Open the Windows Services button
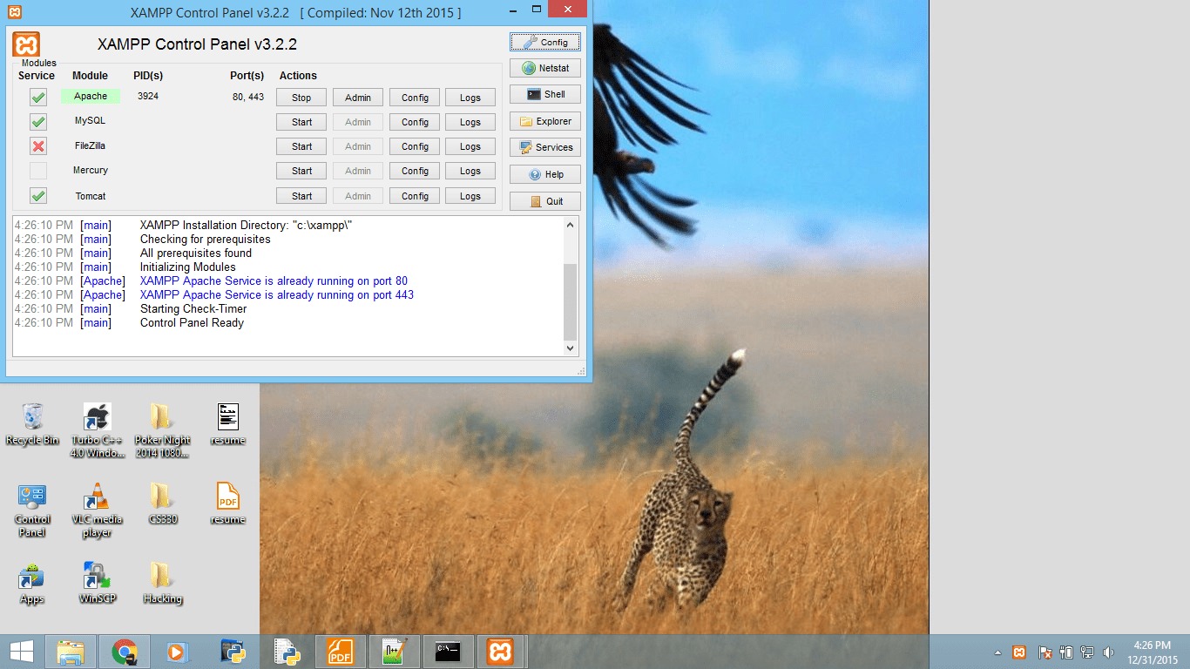Viewport: 1190px width, 669px height. click(545, 147)
